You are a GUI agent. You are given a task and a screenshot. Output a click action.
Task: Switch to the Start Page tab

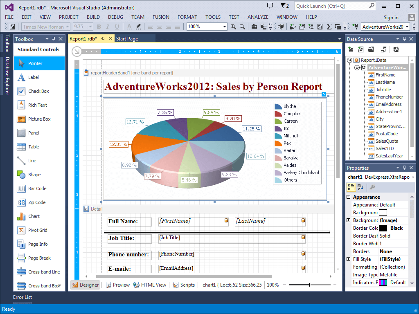127,39
